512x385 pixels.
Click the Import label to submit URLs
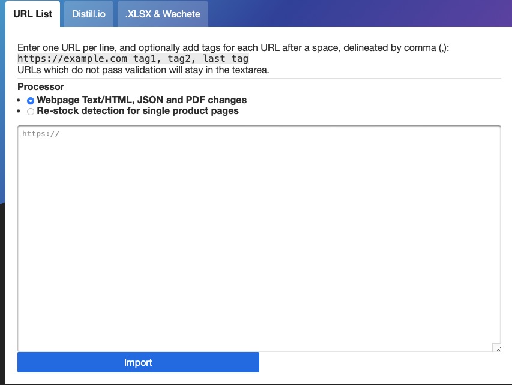[x=138, y=362]
